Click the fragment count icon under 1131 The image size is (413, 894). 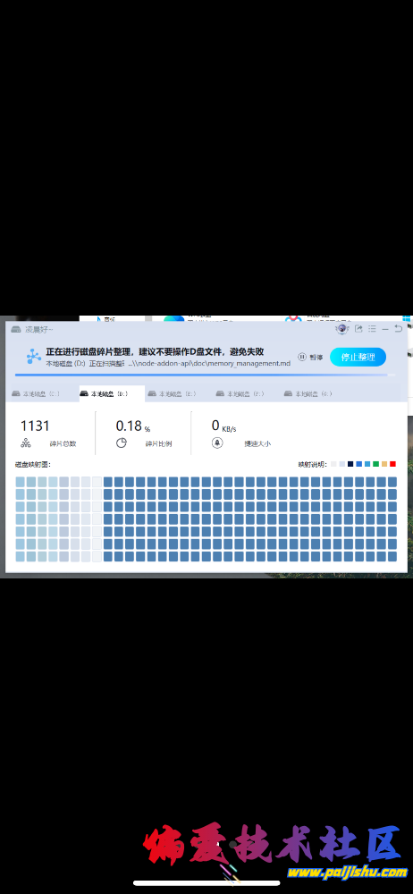[x=25, y=443]
